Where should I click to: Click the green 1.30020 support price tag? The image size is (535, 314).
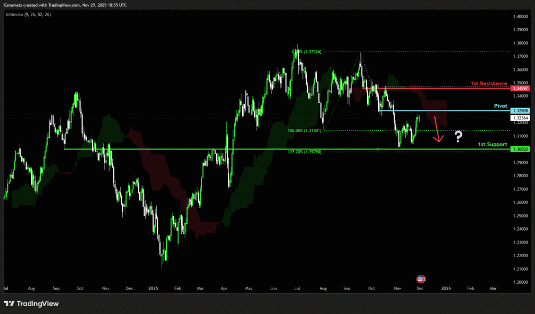520,149
